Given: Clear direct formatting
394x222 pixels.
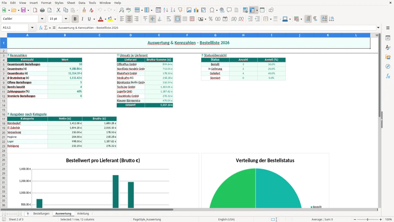Looking at the screenshot, I should [92, 10].
